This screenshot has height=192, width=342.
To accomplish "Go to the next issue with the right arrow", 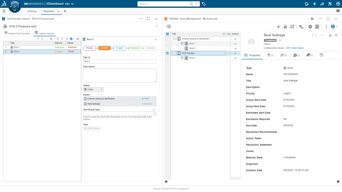I will [316, 35].
